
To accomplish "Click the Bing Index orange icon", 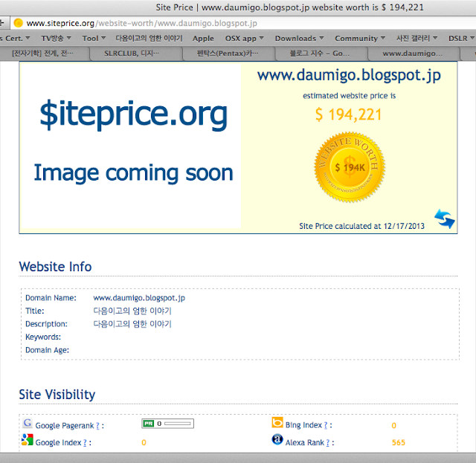I will [x=277, y=422].
